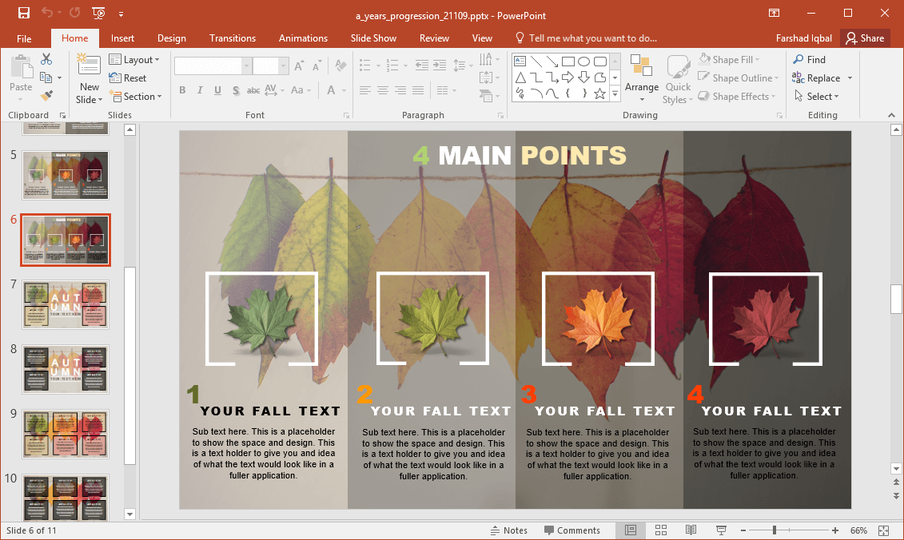
Task: Expand the Select dropdown in Editing
Action: coord(816,97)
